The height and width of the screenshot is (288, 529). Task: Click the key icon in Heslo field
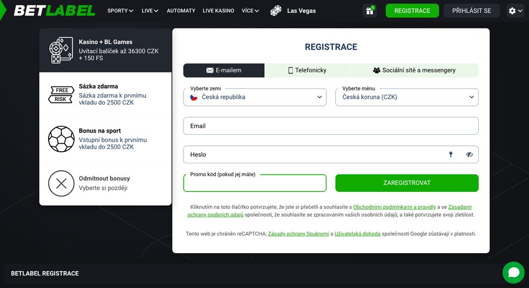(x=451, y=155)
